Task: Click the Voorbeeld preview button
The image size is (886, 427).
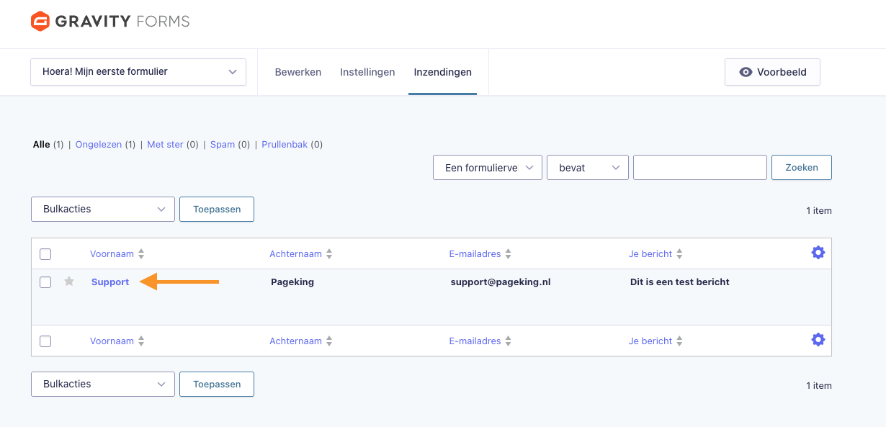Action: coord(772,72)
